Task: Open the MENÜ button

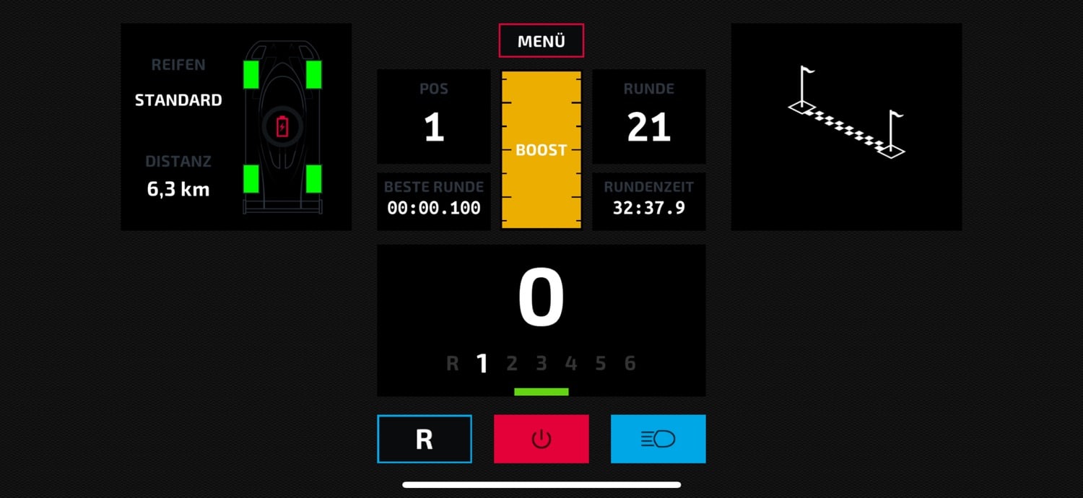Action: point(541,41)
